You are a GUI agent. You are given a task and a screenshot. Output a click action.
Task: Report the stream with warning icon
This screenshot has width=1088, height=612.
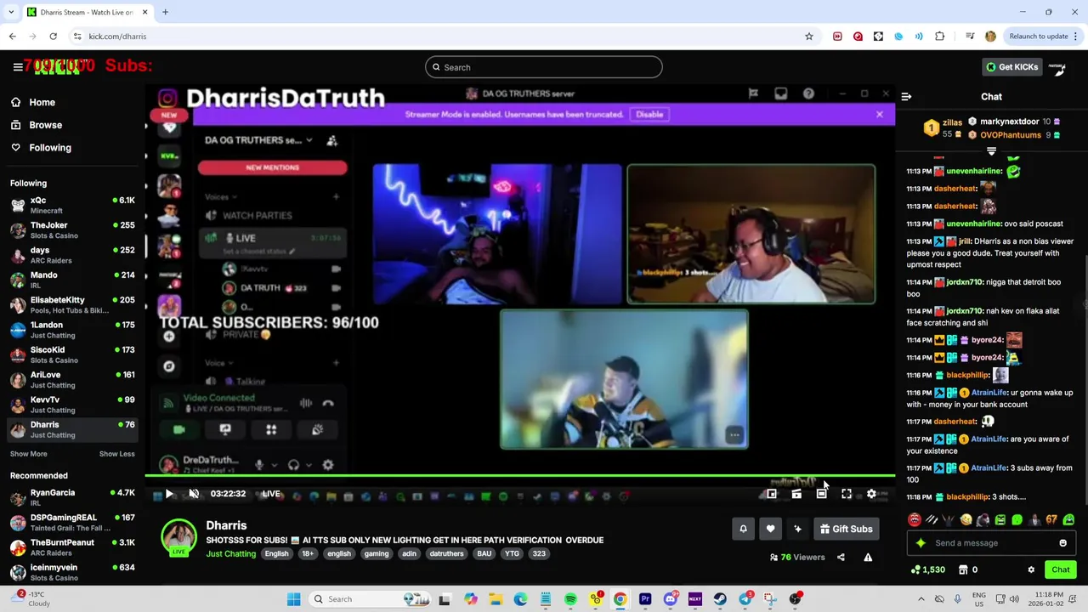click(868, 558)
